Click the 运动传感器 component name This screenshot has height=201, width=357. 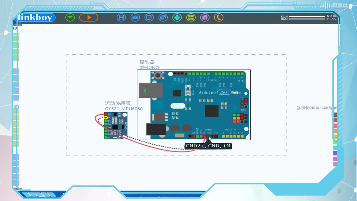pos(117,103)
